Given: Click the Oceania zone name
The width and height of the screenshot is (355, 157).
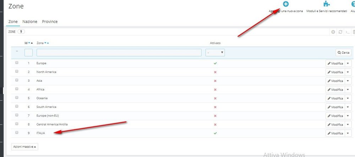Looking at the screenshot, I should [42, 98].
